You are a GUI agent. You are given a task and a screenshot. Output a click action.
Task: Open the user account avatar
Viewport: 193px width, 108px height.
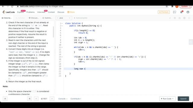[188, 12]
